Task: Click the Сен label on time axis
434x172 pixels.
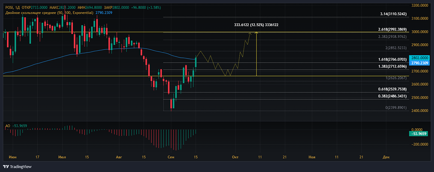Action: click(171, 157)
